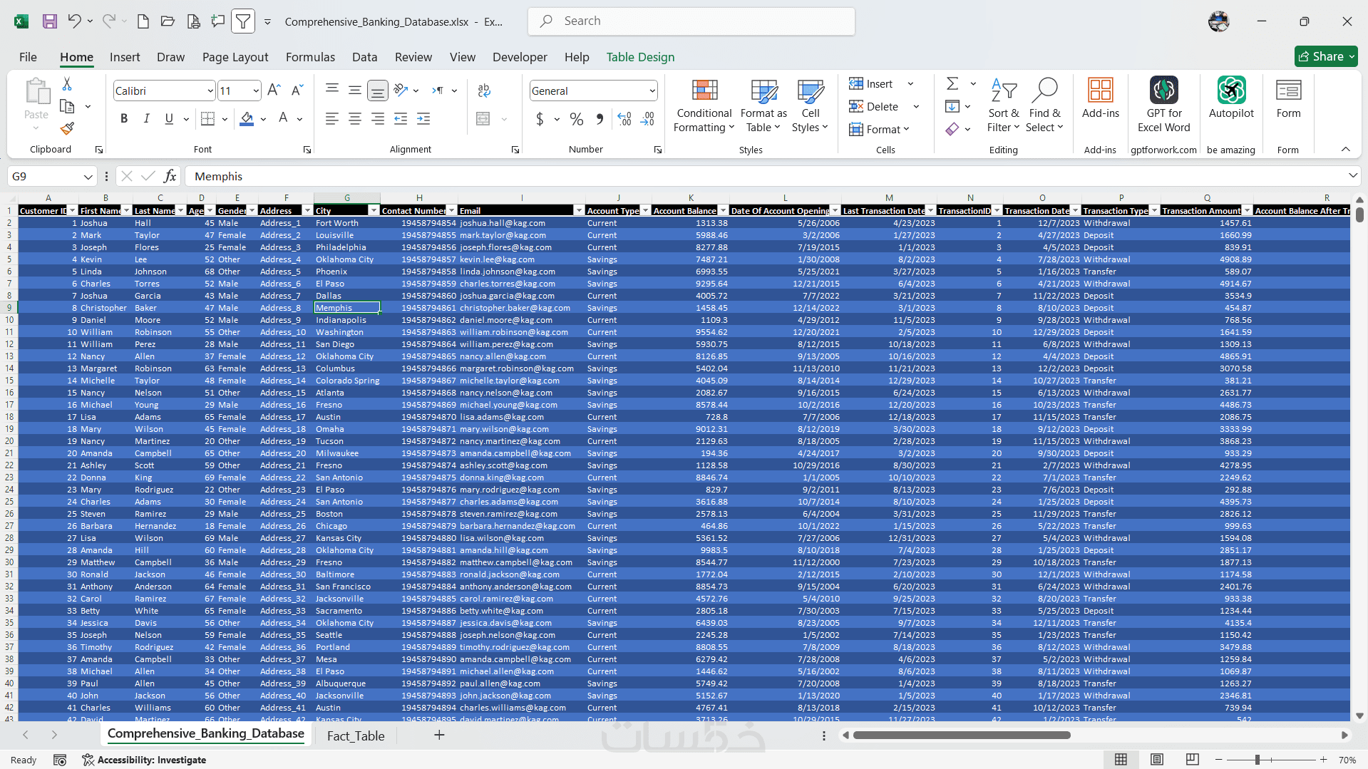Select cell with city Louisville
The height and width of the screenshot is (769, 1368).
click(346, 235)
